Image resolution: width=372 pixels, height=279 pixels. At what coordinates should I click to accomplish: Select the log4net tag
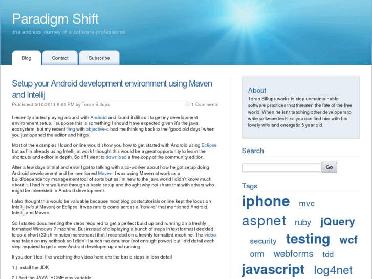333,270
